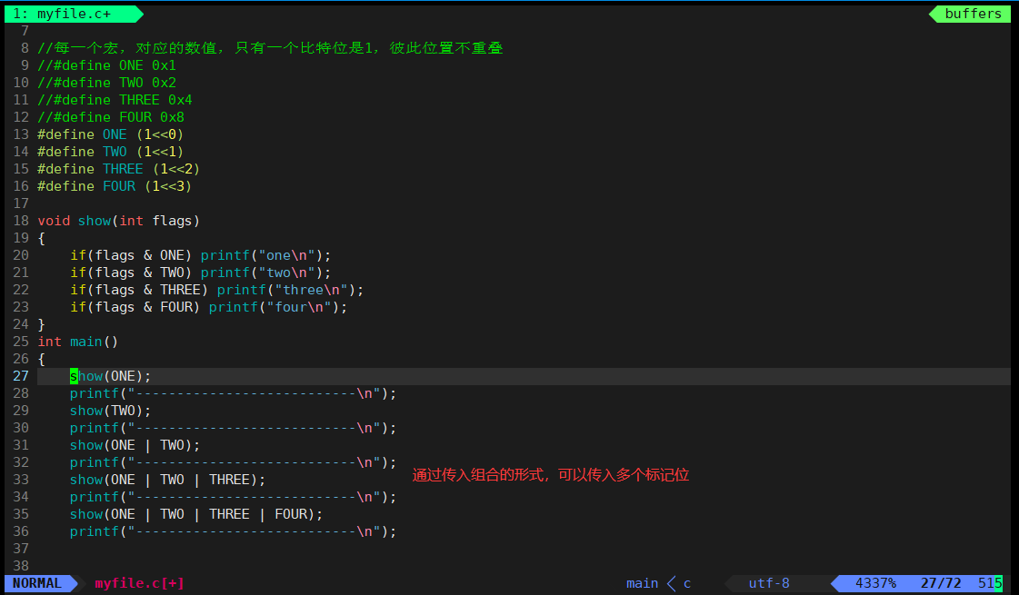Viewport: 1019px width, 595px height.
Task: Click the highlighted show(ONE) statement
Action: coord(110,375)
